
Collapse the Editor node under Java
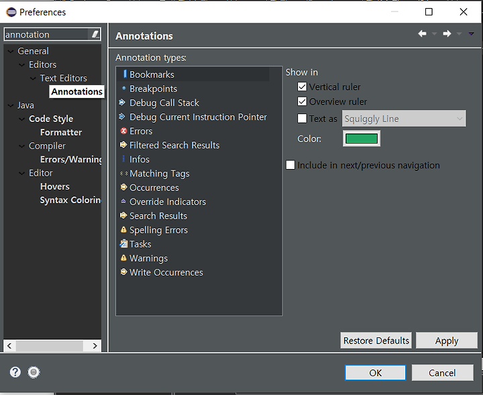tap(22, 173)
